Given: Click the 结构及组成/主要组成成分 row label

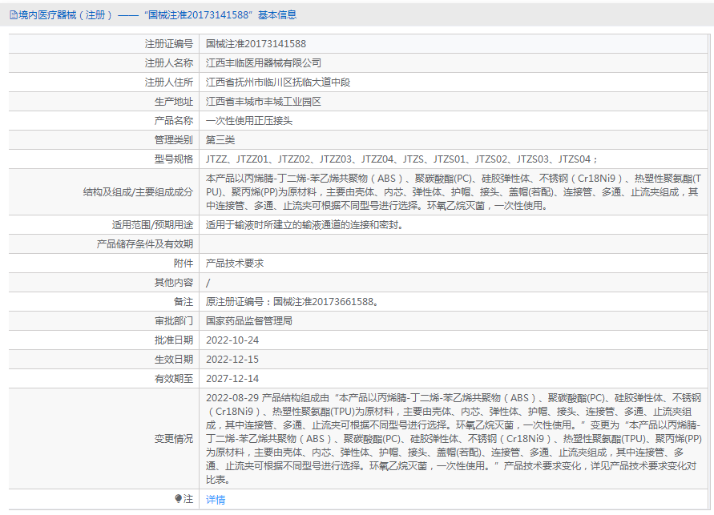Looking at the screenshot, I should coord(138,192).
